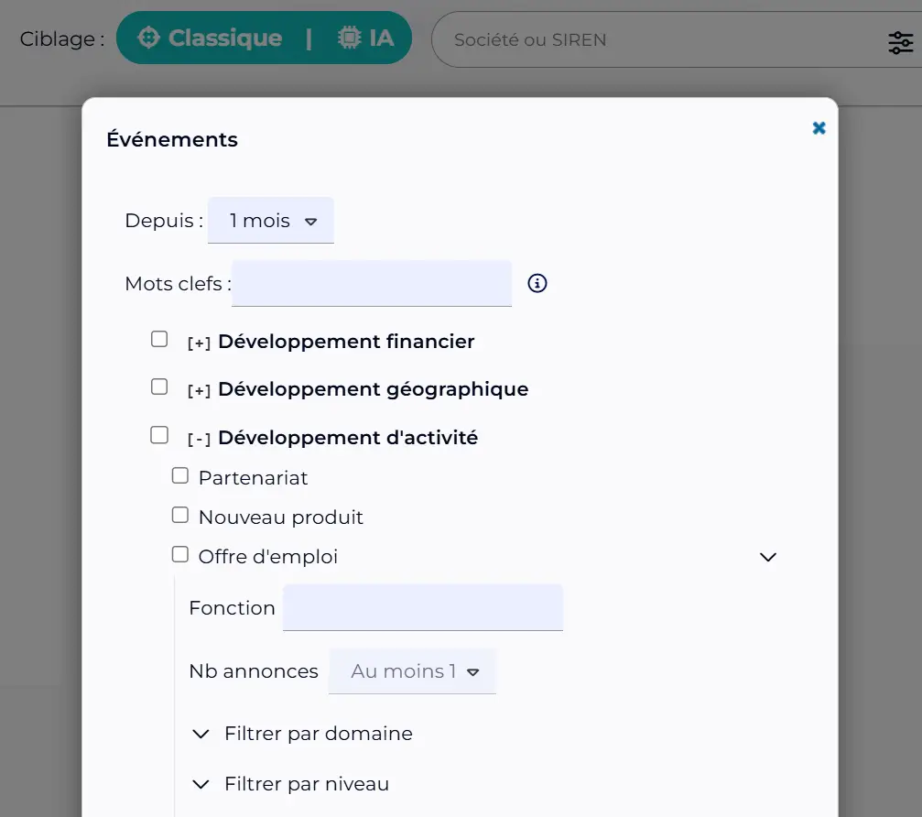Show the Mots clefs info tooltip icon
The image size is (922, 817).
click(537, 283)
